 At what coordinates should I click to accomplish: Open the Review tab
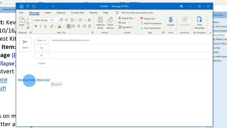point(94,13)
